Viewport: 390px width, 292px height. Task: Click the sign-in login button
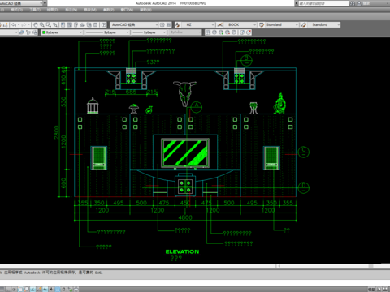click(366, 3)
